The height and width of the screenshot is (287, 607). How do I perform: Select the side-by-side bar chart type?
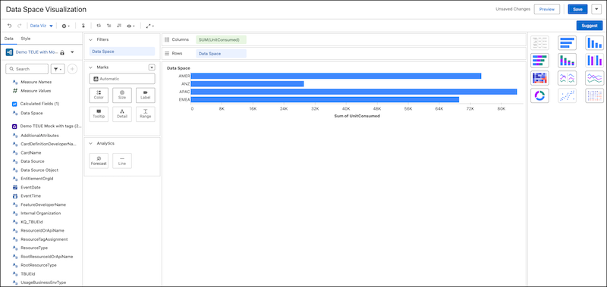pos(594,61)
